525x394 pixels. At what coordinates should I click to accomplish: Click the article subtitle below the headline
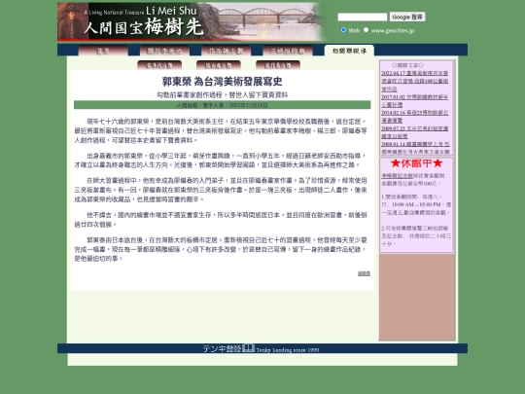click(223, 94)
